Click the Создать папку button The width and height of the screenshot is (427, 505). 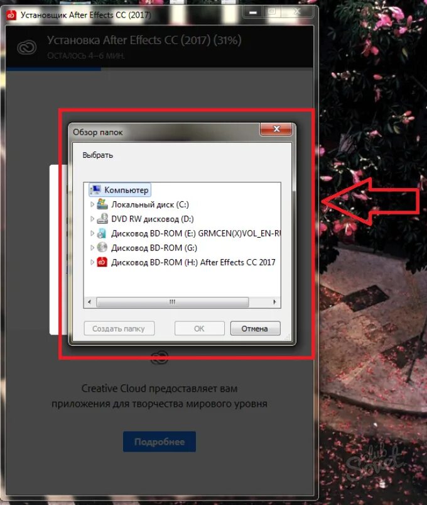119,328
